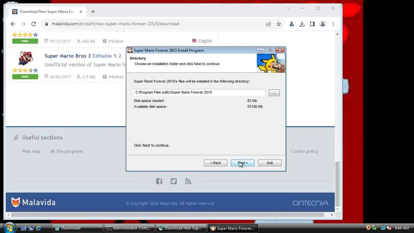This screenshot has height=233, width=414.
Task: Open the browse folder button (...)
Action: pyautogui.click(x=274, y=93)
